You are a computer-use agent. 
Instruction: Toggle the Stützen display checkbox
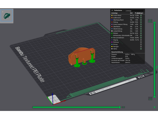(x=141, y=33)
